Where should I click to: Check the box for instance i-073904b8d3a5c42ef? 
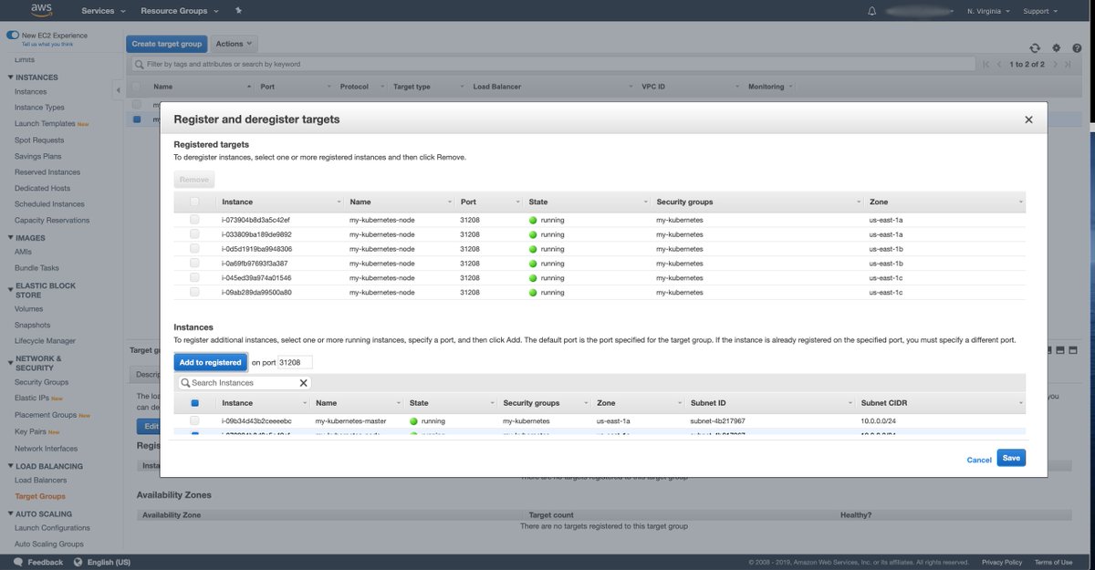pyautogui.click(x=194, y=220)
